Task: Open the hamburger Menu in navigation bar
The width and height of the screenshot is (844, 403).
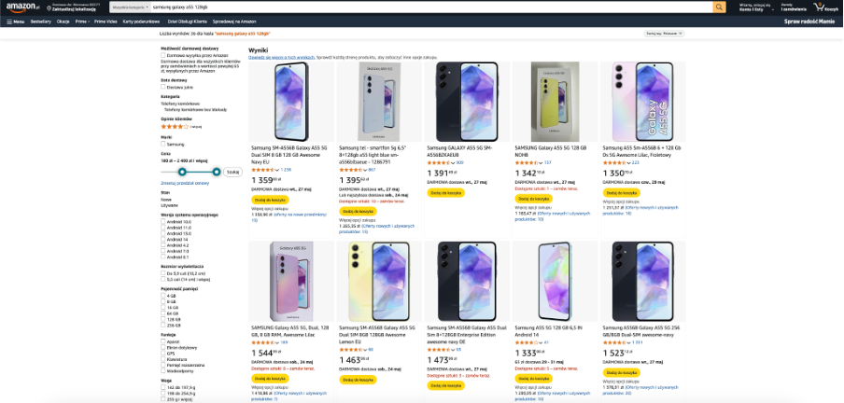Action: pos(14,20)
